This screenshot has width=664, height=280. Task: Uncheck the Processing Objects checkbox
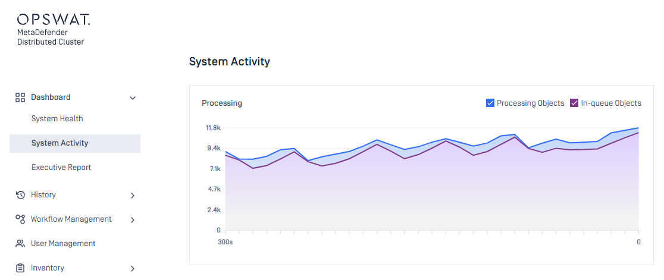490,103
